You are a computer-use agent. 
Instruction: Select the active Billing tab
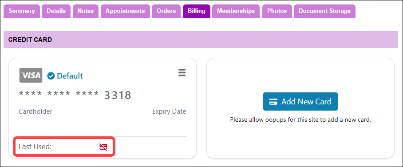click(197, 11)
